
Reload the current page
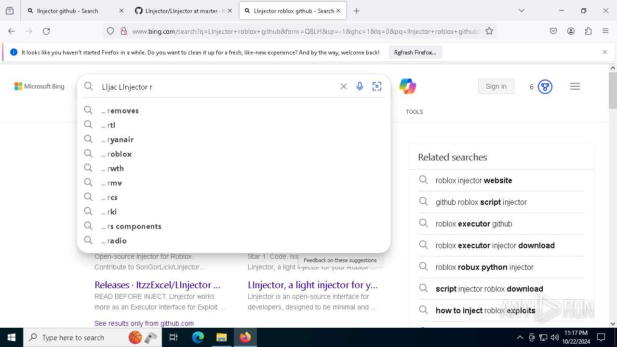click(x=46, y=31)
